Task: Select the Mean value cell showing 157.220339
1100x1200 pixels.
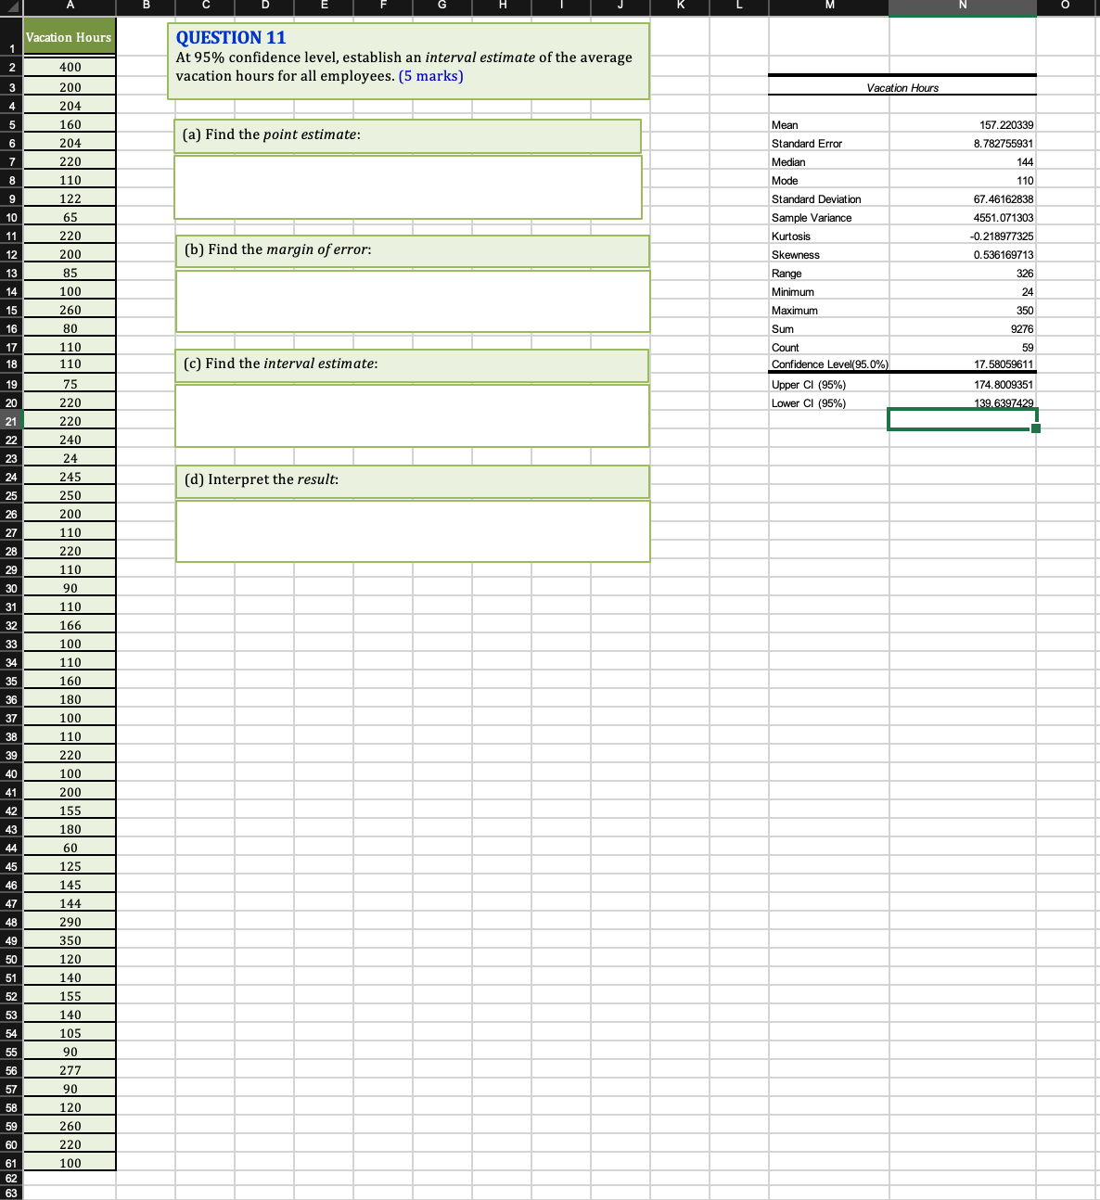Action: pyautogui.click(x=962, y=124)
